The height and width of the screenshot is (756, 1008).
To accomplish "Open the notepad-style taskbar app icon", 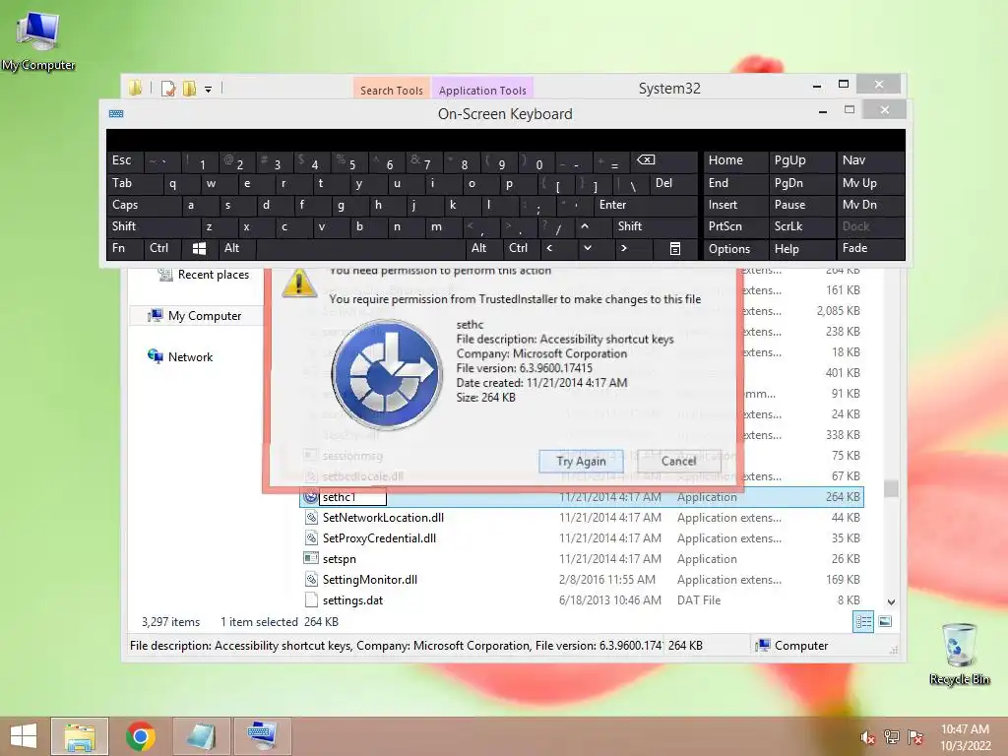I will tap(201, 736).
